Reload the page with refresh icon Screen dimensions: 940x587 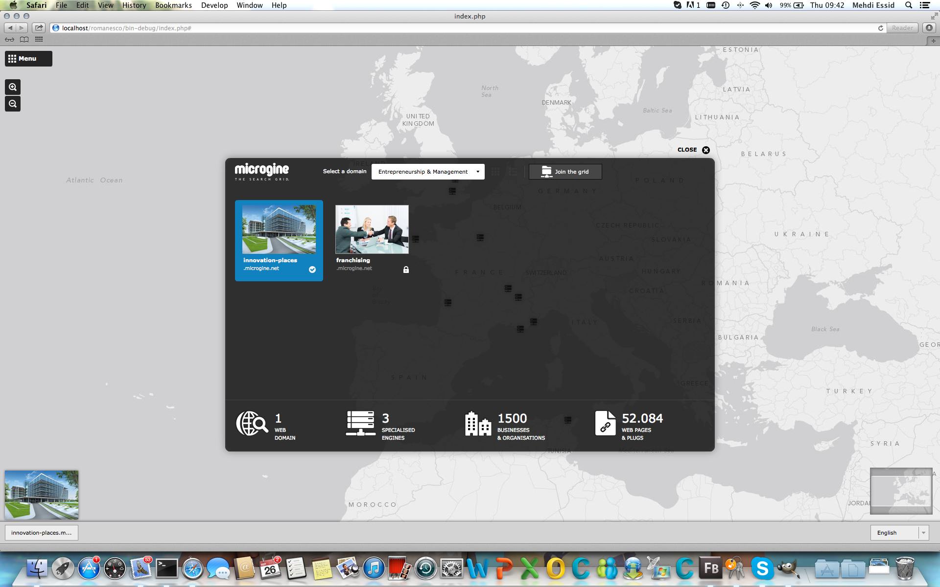(881, 28)
